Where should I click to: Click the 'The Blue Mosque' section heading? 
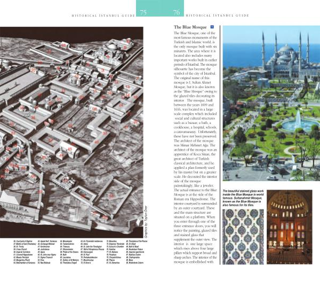(x=190, y=26)
